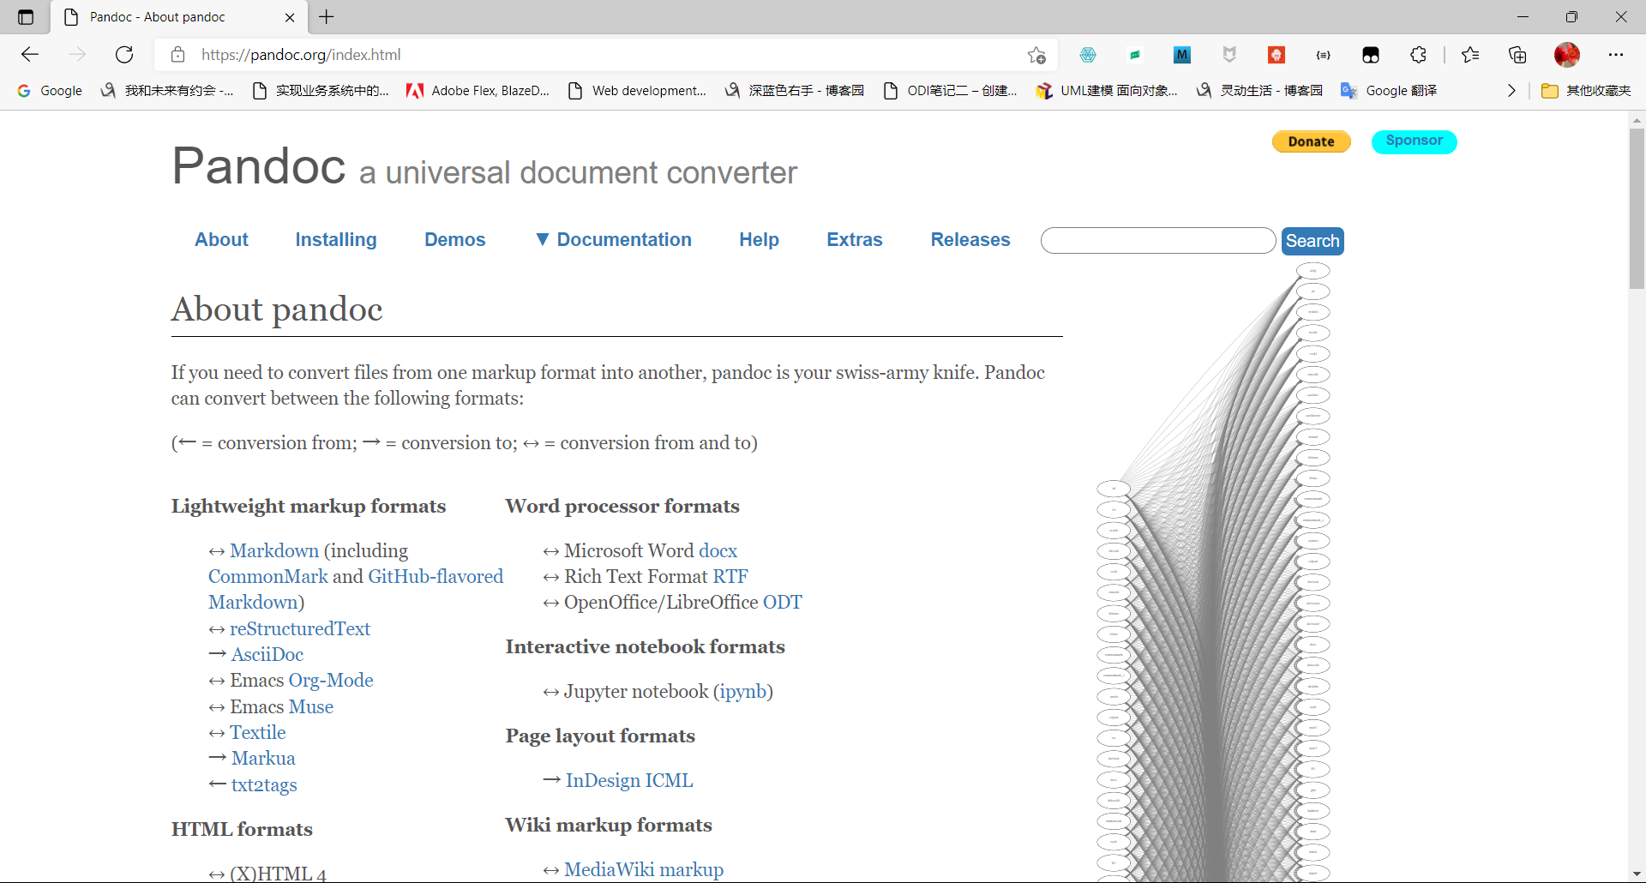1646x883 pixels.
Task: Open the docx link
Action: (x=718, y=550)
